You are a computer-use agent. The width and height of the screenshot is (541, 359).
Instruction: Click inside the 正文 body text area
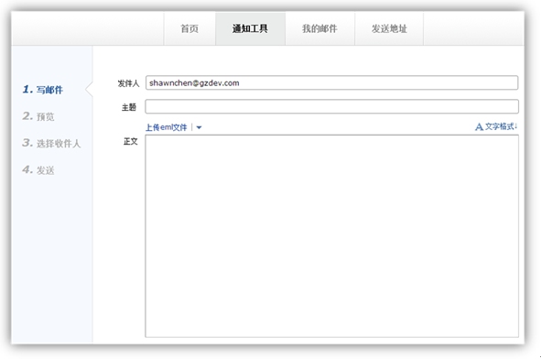point(331,235)
